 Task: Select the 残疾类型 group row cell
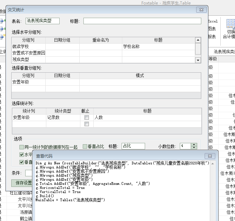coord(28,59)
